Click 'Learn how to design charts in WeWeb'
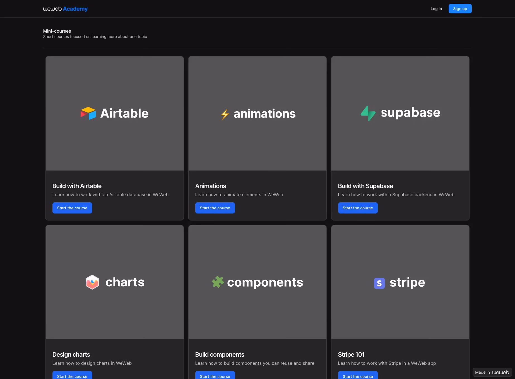 tap(92, 363)
